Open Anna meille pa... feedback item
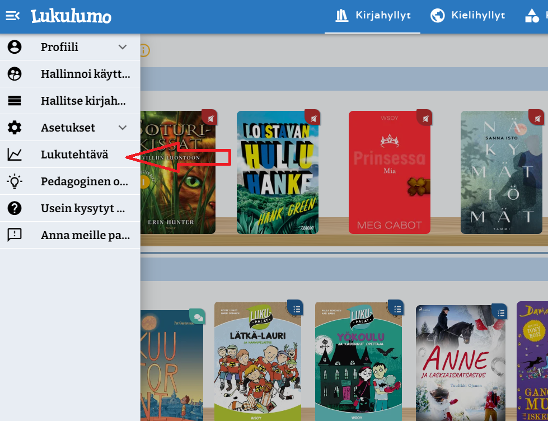Image resolution: width=548 pixels, height=421 pixels. point(70,235)
